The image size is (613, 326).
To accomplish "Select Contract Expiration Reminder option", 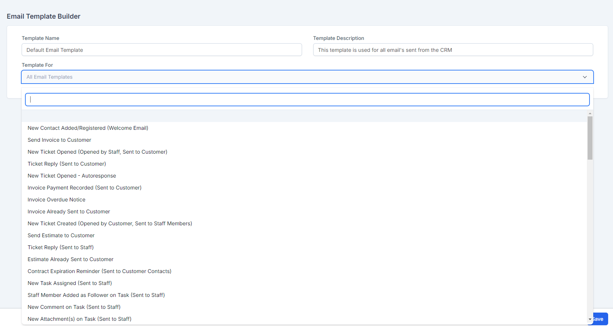I will pos(100,271).
